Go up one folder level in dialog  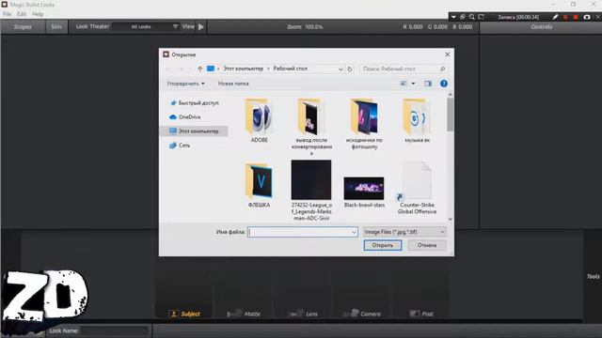click(199, 69)
